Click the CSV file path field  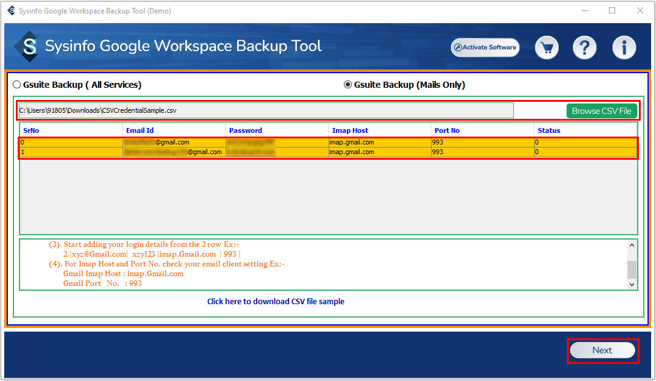[x=266, y=110]
